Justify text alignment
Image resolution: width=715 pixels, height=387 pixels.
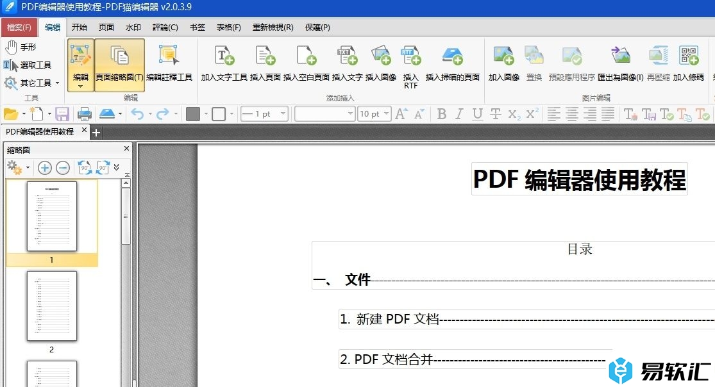click(x=608, y=114)
